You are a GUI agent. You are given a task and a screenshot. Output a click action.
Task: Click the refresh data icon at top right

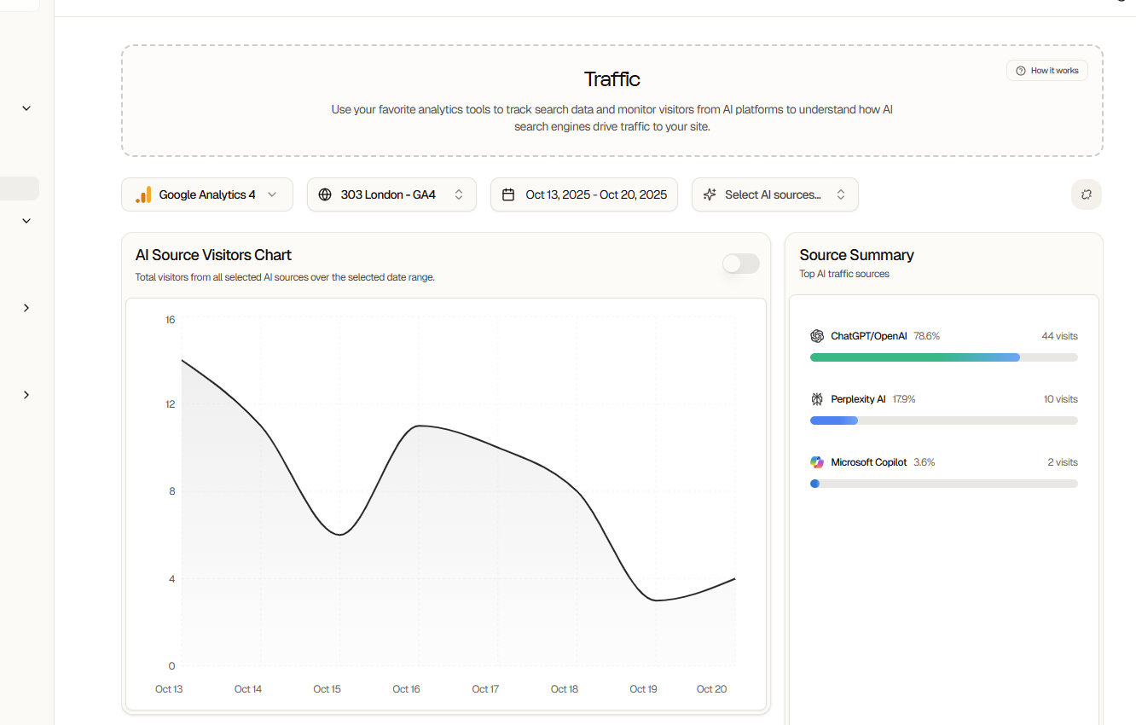(1086, 194)
